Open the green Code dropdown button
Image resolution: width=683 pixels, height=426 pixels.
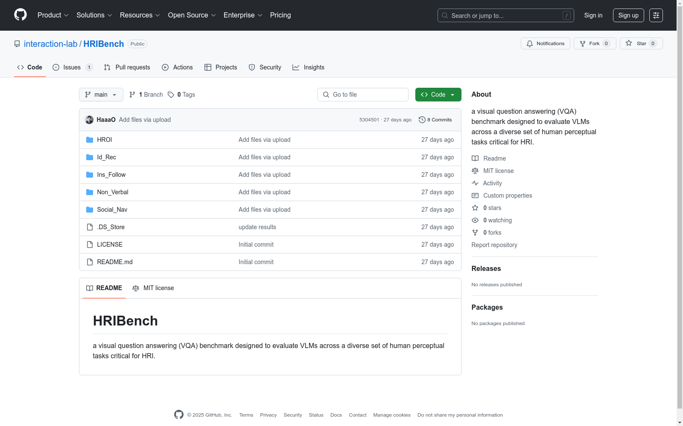438,95
